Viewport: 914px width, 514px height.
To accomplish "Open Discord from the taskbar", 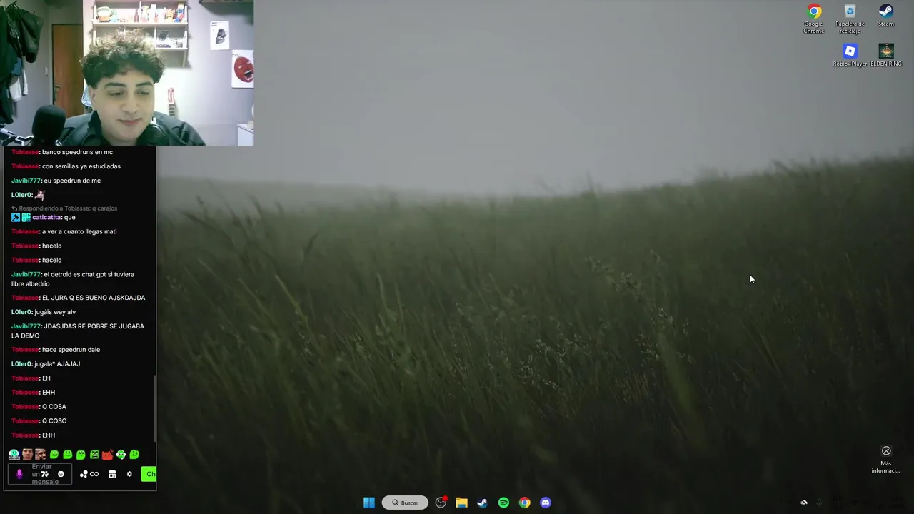I will (546, 503).
